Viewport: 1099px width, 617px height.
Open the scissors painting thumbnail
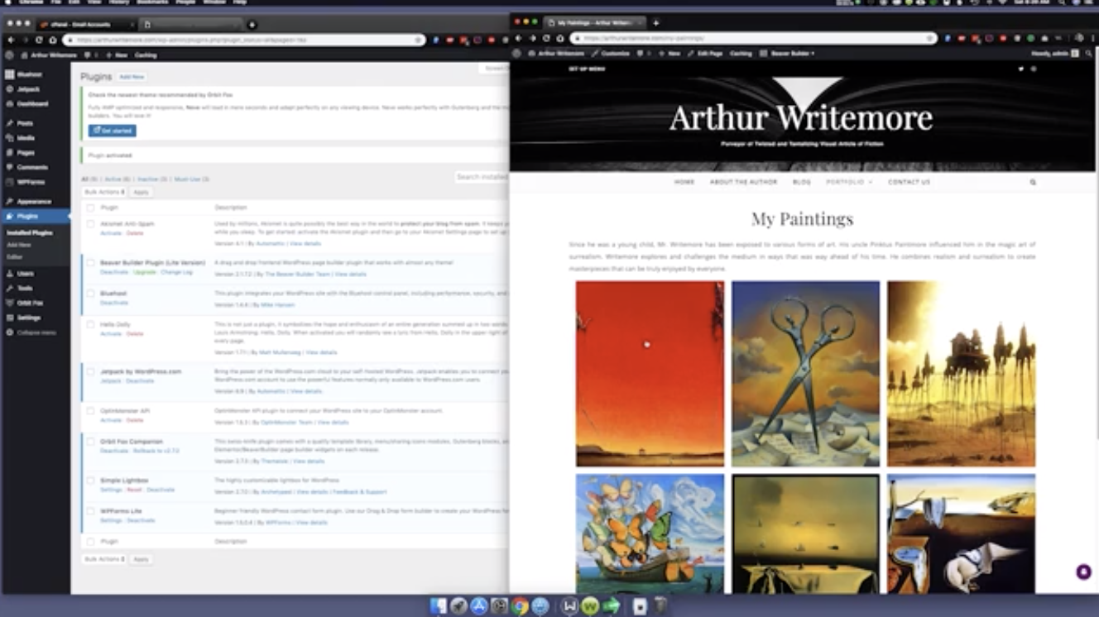point(805,374)
